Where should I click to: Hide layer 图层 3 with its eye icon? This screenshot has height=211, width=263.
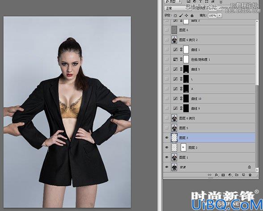click(166, 138)
